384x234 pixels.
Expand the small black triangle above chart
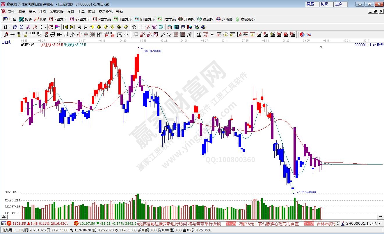(321, 47)
